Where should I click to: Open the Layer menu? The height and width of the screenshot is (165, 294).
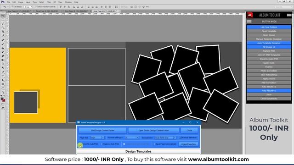click(x=28, y=2)
